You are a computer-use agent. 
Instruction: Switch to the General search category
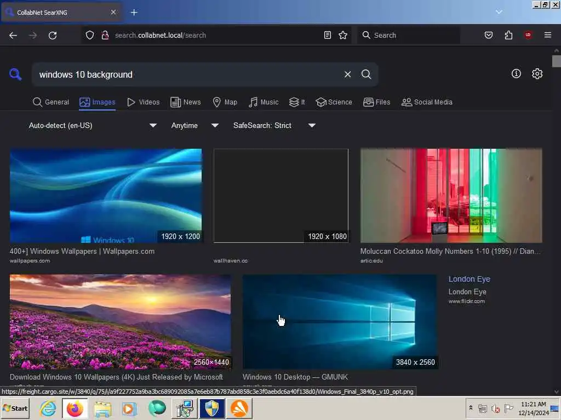(51, 102)
